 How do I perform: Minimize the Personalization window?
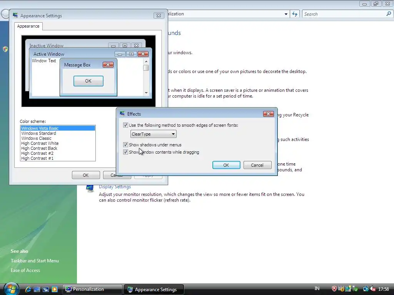point(364,4)
